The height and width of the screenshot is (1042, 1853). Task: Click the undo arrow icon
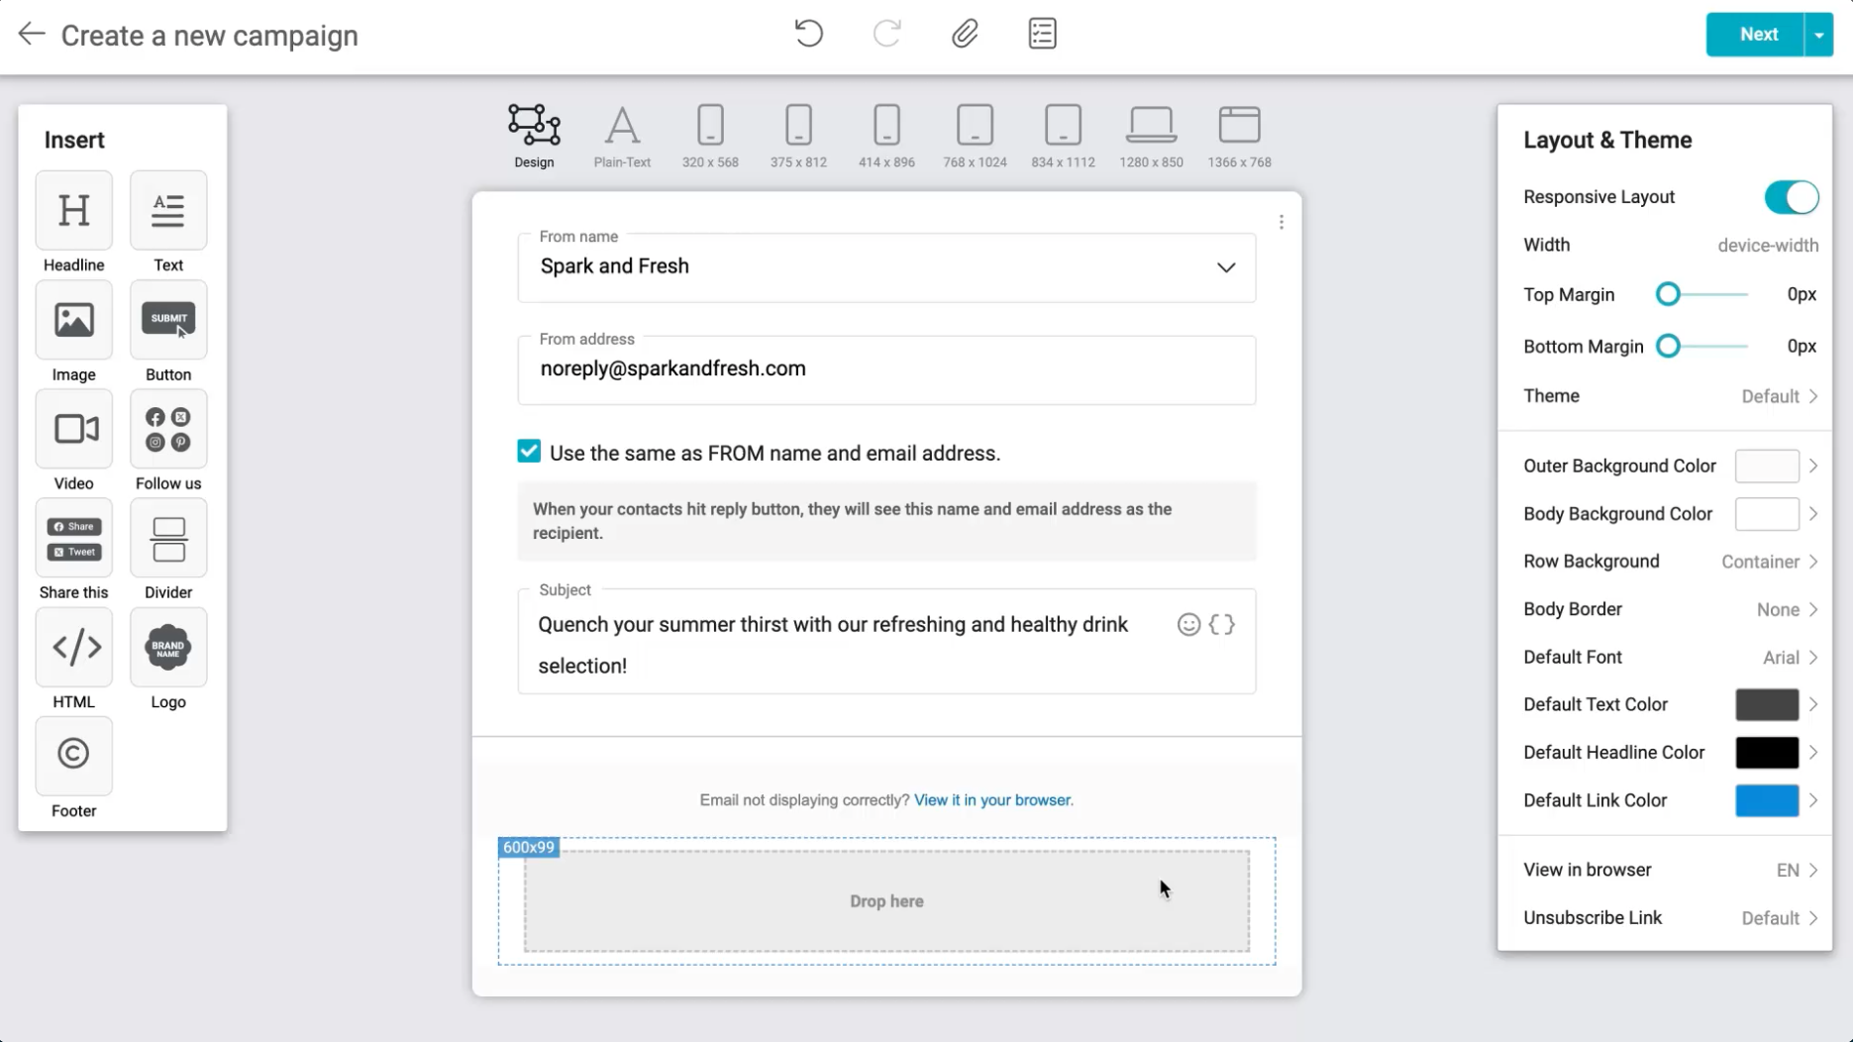click(x=808, y=34)
